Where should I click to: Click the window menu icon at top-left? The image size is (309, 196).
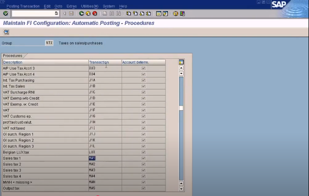[x=3, y=2]
